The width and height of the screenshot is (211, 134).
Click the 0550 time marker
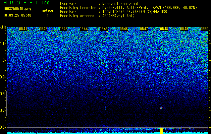tap(204, 29)
